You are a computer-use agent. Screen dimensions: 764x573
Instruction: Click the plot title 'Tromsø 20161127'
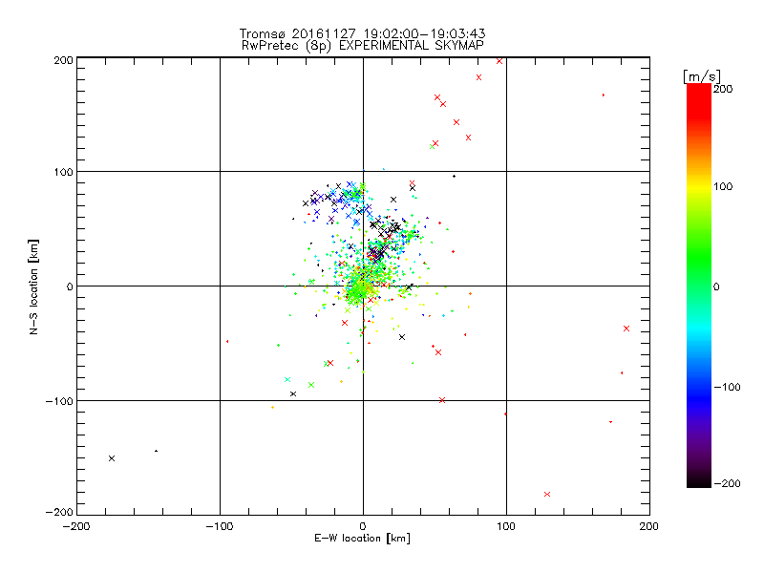[298, 33]
